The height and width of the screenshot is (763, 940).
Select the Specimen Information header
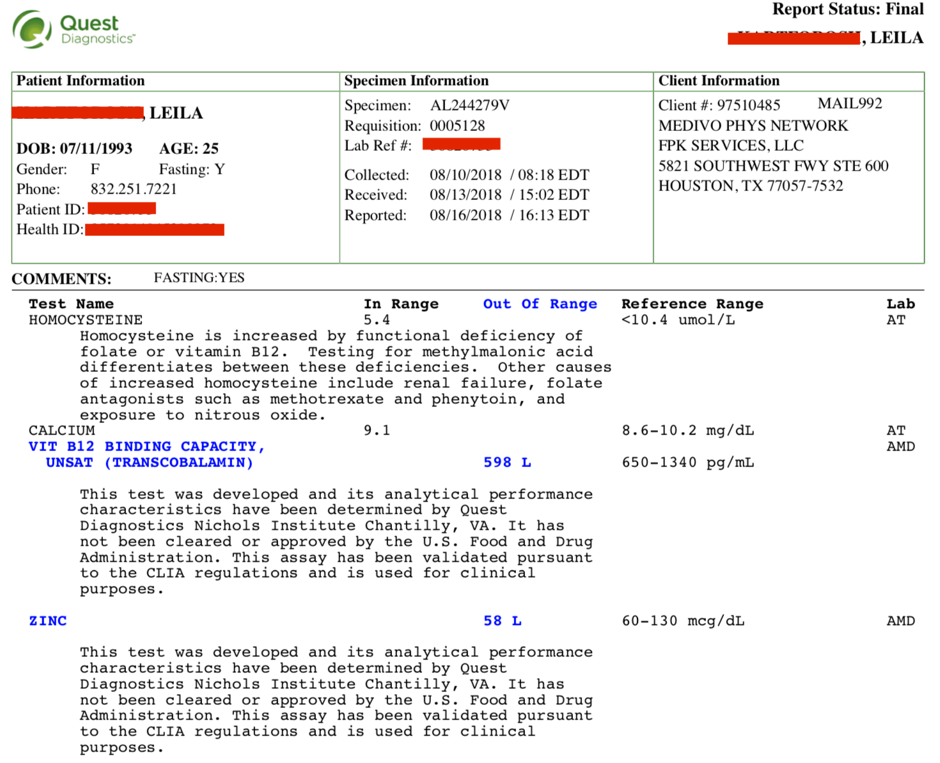click(x=416, y=81)
